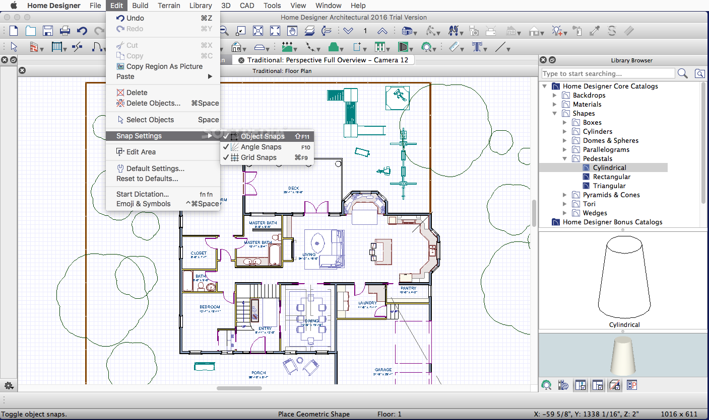Click the gear icon at bottom left
This screenshot has height=420, width=709.
tap(9, 386)
